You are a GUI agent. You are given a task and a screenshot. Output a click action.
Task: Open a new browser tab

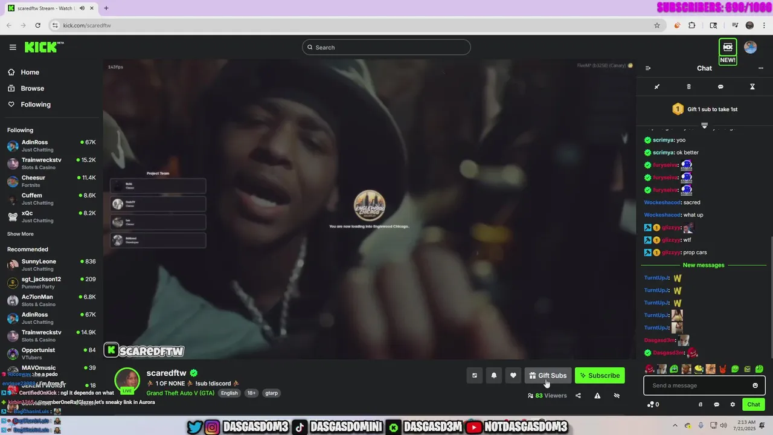pos(106,8)
